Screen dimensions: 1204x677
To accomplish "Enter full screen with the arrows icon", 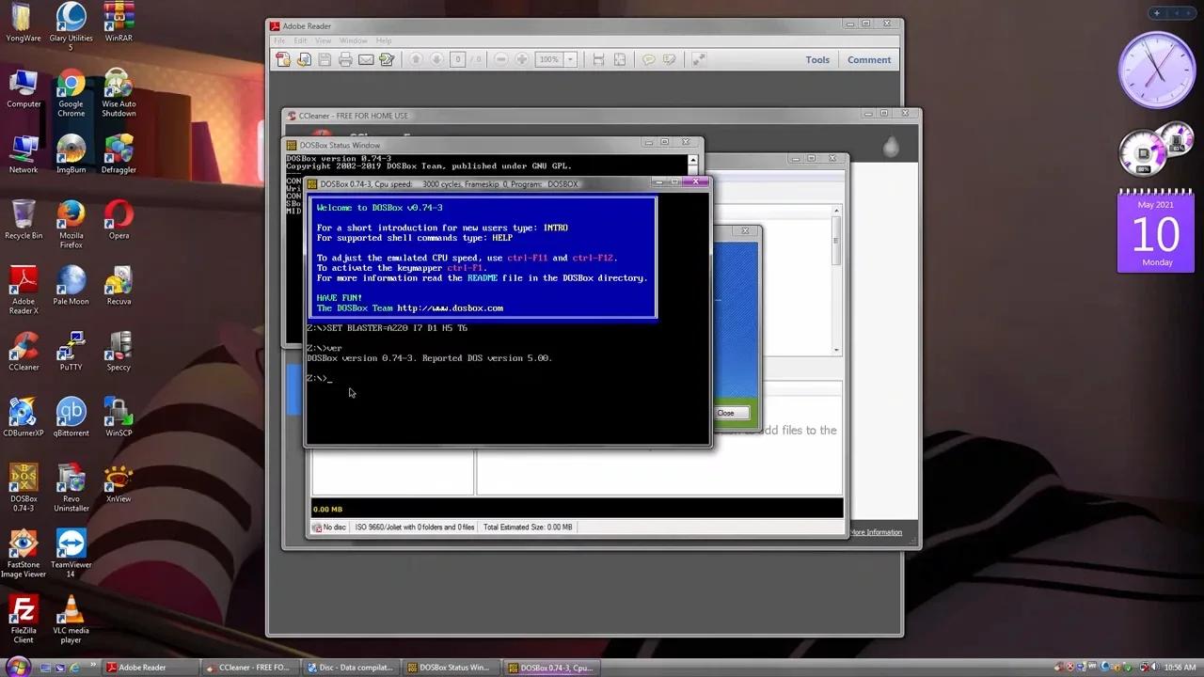I will click(x=698, y=59).
